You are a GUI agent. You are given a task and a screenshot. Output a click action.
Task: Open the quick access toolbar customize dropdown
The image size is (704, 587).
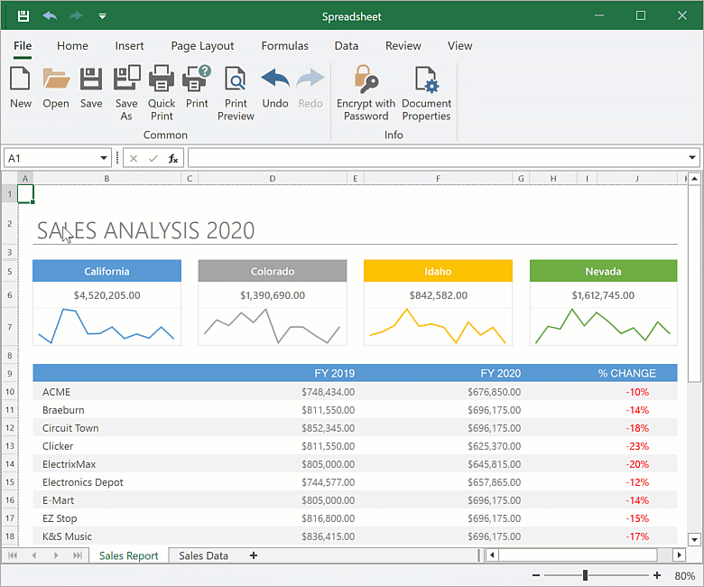pyautogui.click(x=102, y=16)
